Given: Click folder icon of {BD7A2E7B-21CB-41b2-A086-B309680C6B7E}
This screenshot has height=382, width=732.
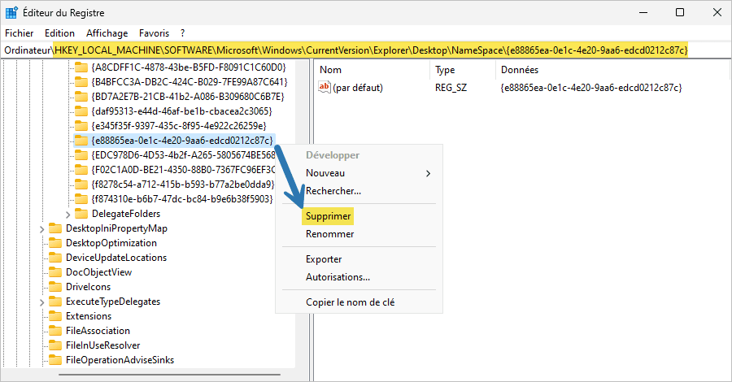Looking at the screenshot, I should (81, 97).
